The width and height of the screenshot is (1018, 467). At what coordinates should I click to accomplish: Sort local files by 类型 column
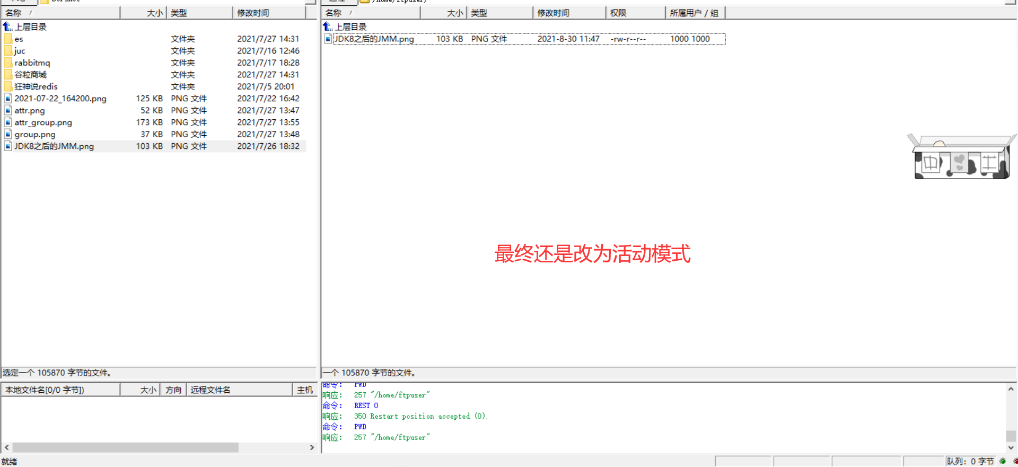200,13
